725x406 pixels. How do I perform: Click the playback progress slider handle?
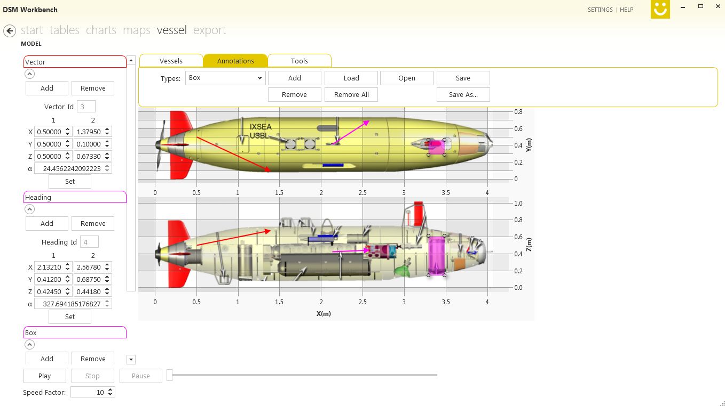(170, 375)
